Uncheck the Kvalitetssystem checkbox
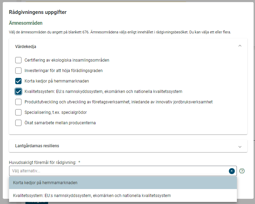 [x=18, y=92]
